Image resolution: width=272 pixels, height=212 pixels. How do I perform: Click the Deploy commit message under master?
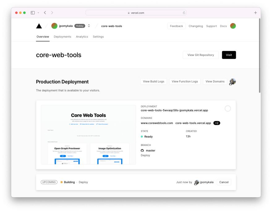[x=145, y=155]
